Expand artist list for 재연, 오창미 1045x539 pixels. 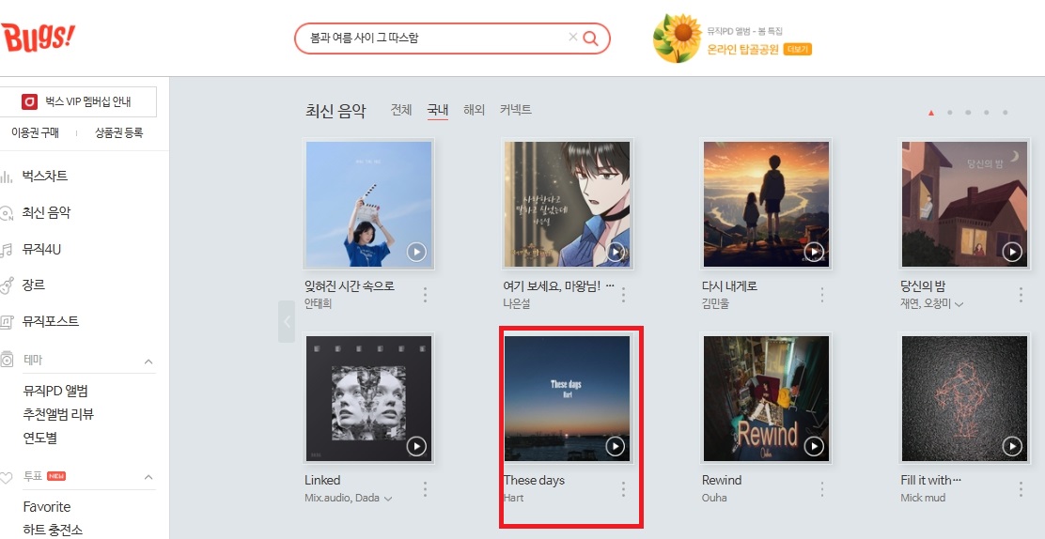click(x=959, y=304)
